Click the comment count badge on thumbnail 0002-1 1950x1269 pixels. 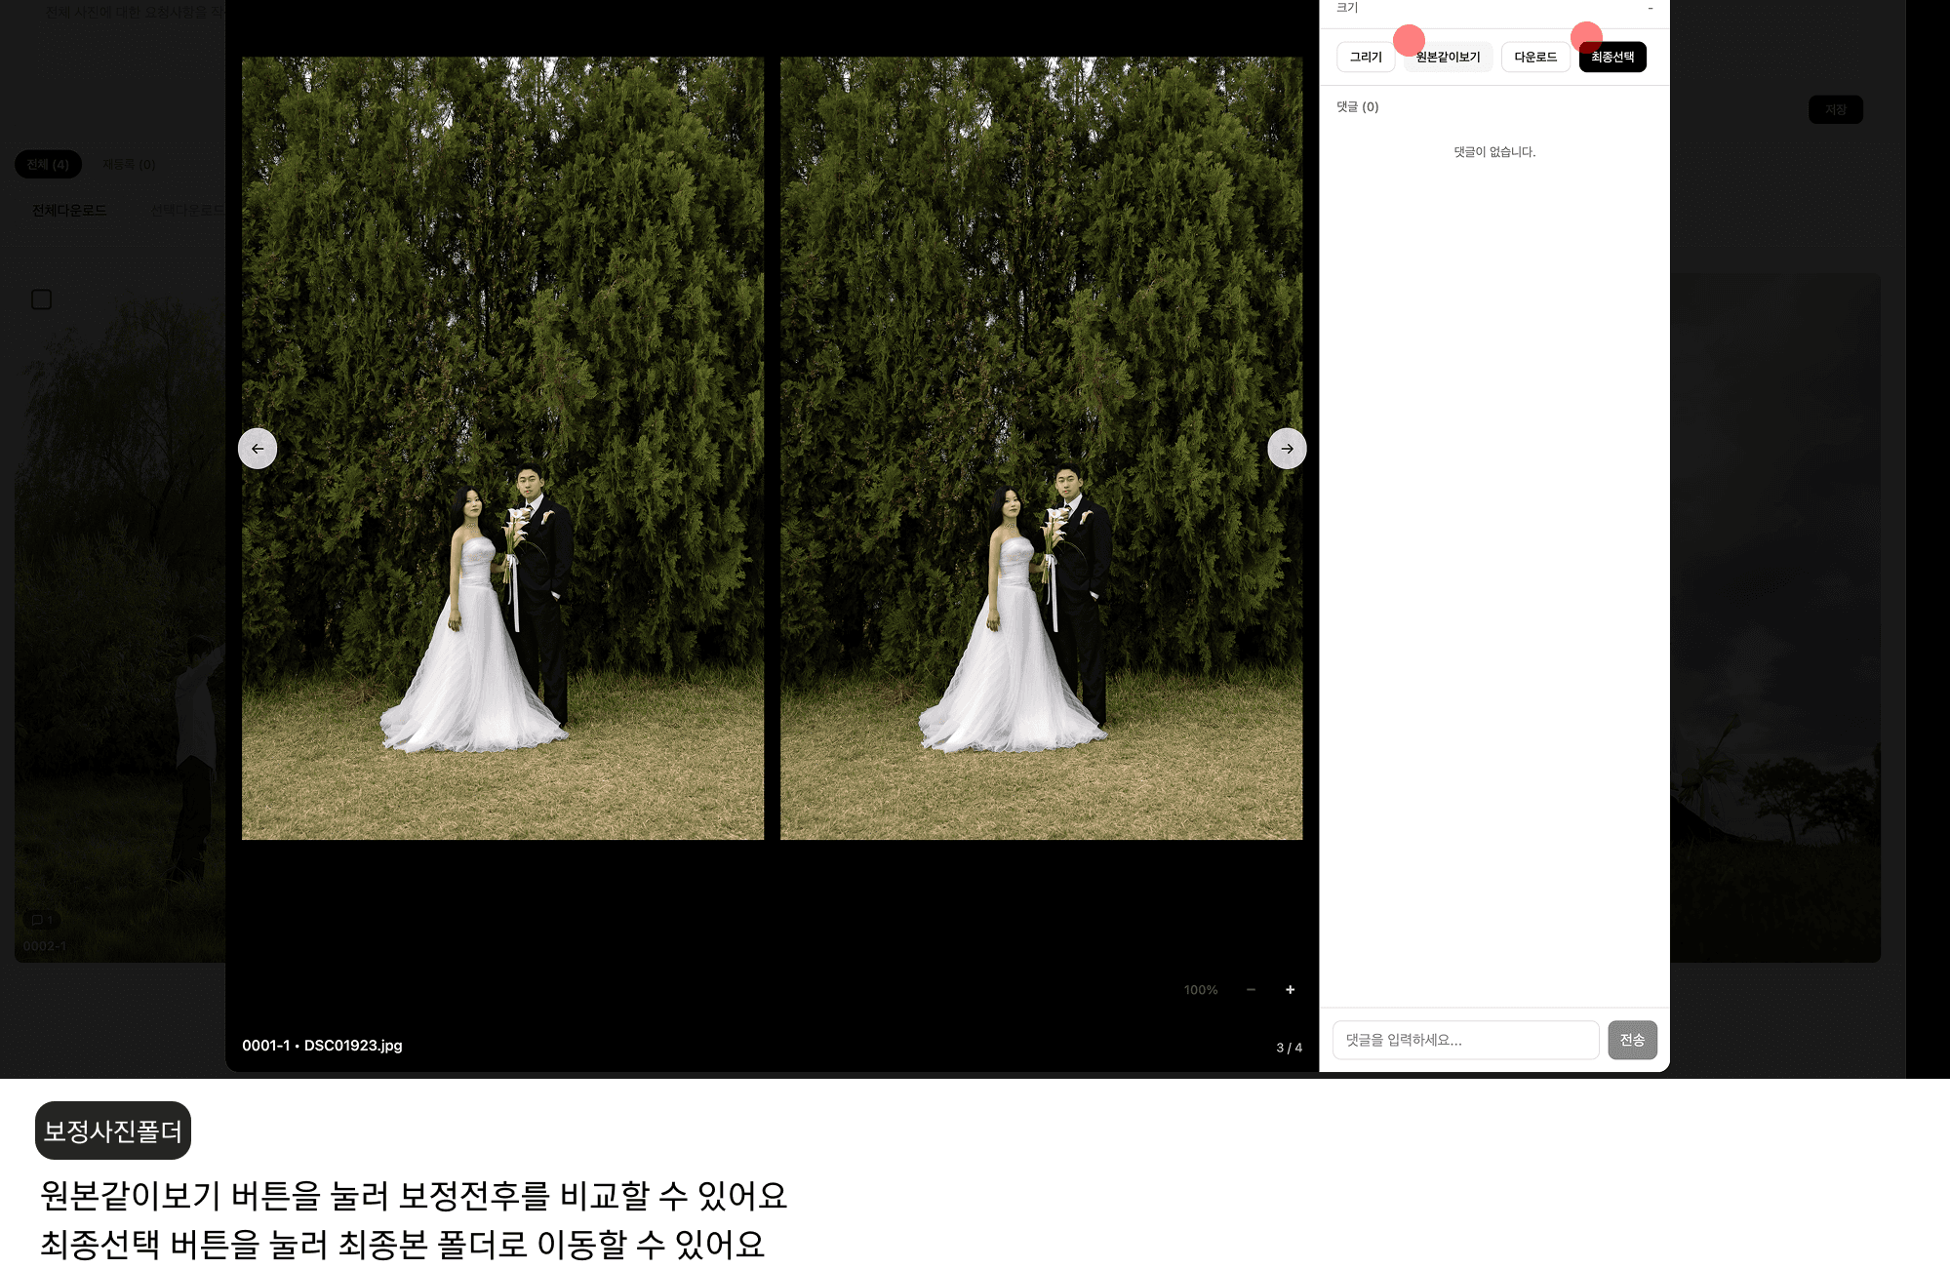coord(42,920)
